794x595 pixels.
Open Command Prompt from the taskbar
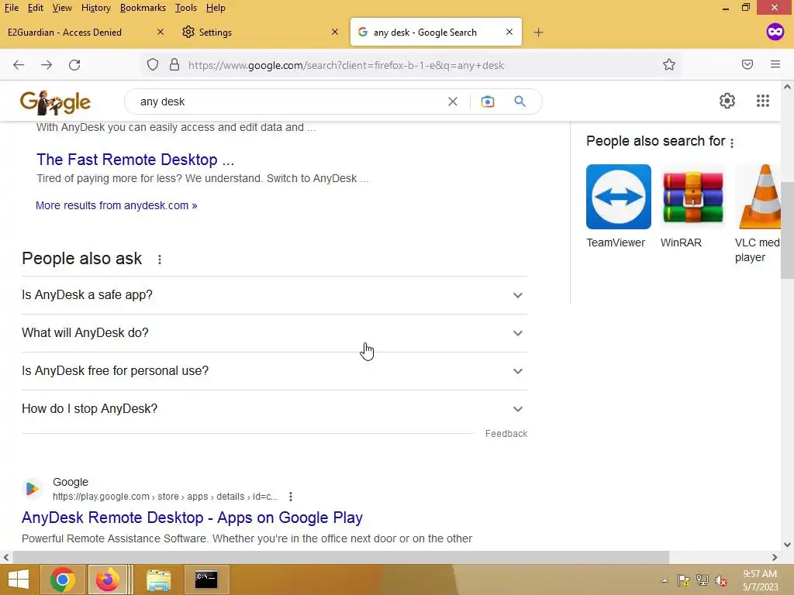pos(206,580)
